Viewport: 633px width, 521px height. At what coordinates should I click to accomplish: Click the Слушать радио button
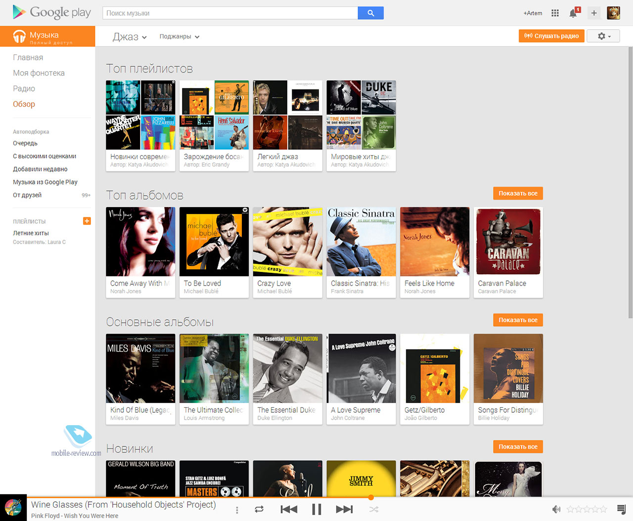(x=551, y=36)
